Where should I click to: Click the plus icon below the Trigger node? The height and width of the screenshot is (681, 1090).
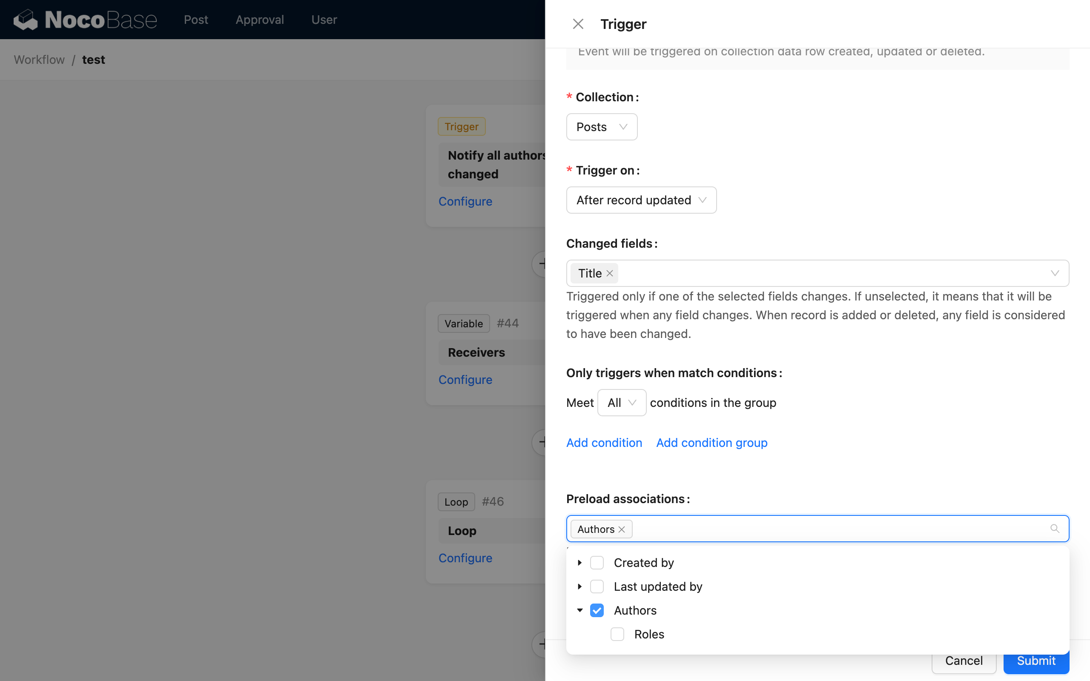(543, 264)
